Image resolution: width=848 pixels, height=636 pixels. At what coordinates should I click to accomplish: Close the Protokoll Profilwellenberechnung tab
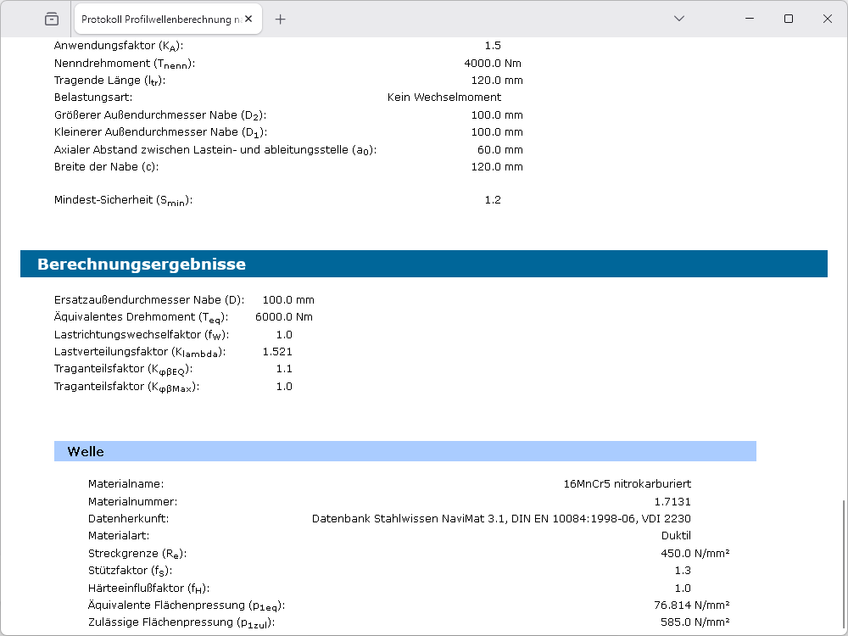(x=251, y=20)
